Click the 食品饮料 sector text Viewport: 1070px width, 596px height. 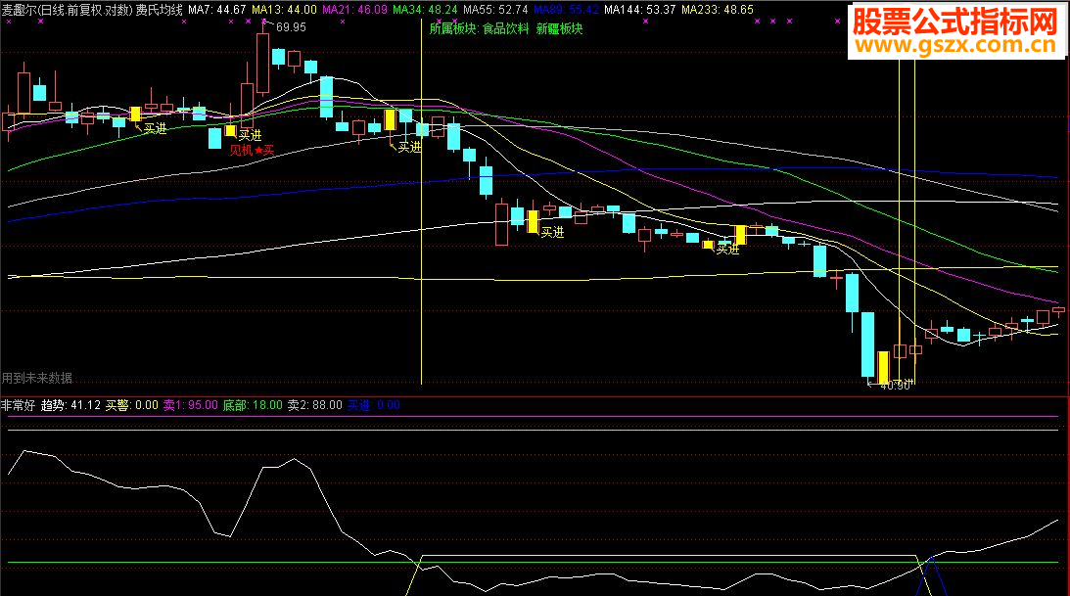pyautogui.click(x=506, y=28)
